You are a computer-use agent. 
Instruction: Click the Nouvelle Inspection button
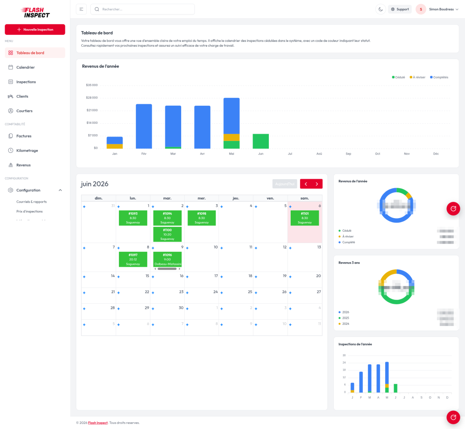(x=35, y=29)
